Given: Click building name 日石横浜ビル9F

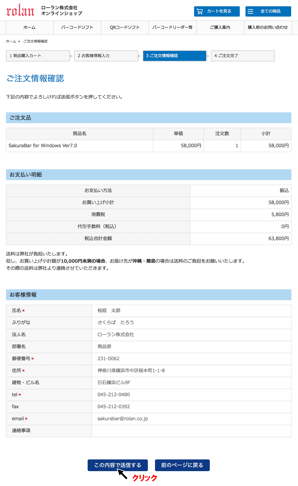Looking at the screenshot, I should tap(114, 383).
